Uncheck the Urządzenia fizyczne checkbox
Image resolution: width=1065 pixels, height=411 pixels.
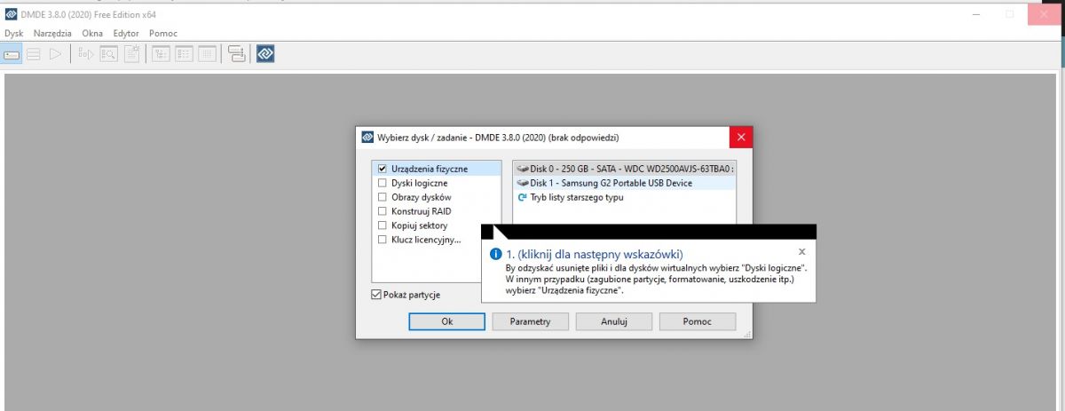click(x=383, y=169)
